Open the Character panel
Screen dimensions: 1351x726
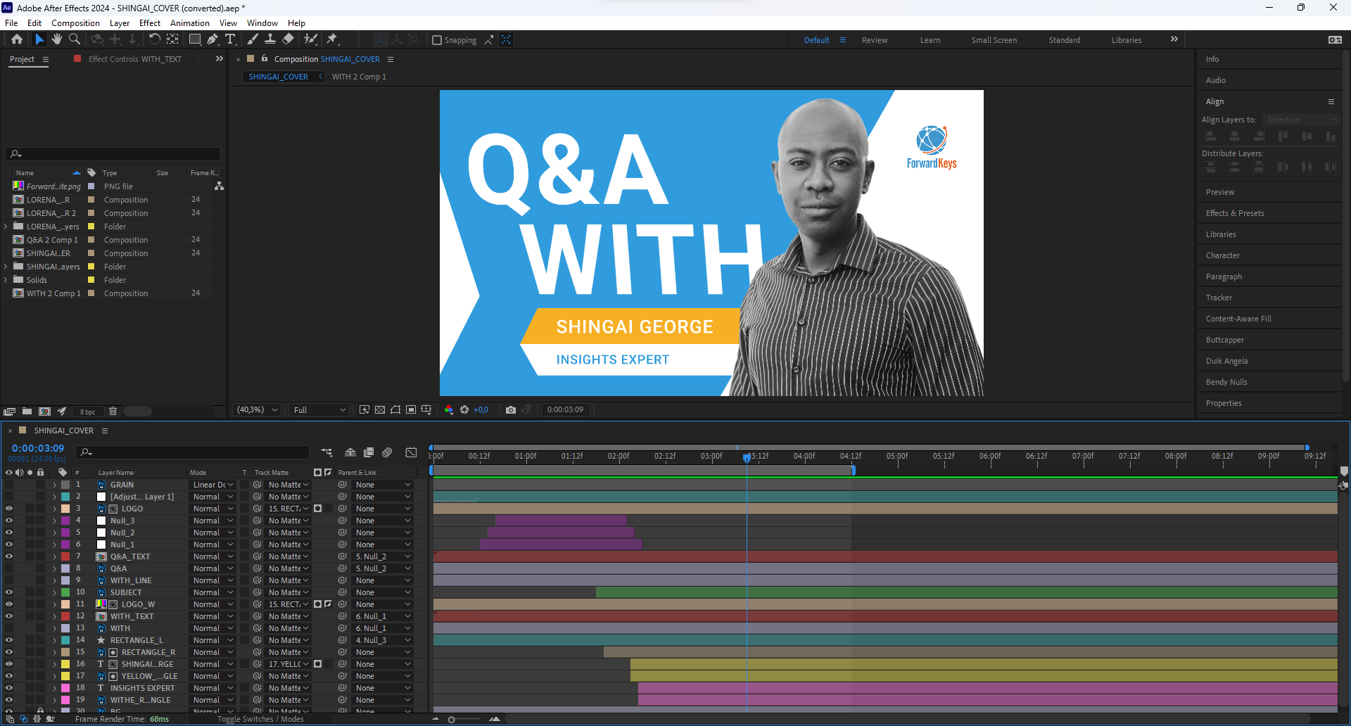click(1223, 255)
